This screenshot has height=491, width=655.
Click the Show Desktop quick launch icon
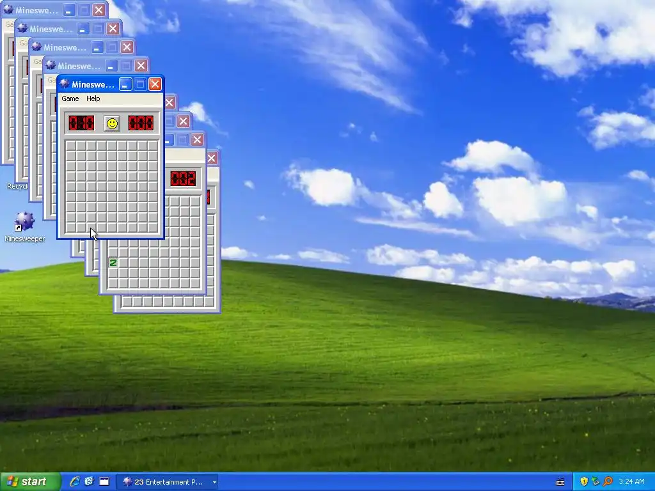tap(104, 481)
